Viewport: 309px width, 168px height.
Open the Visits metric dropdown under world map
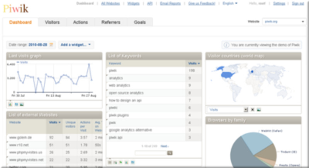[x=228, y=110]
